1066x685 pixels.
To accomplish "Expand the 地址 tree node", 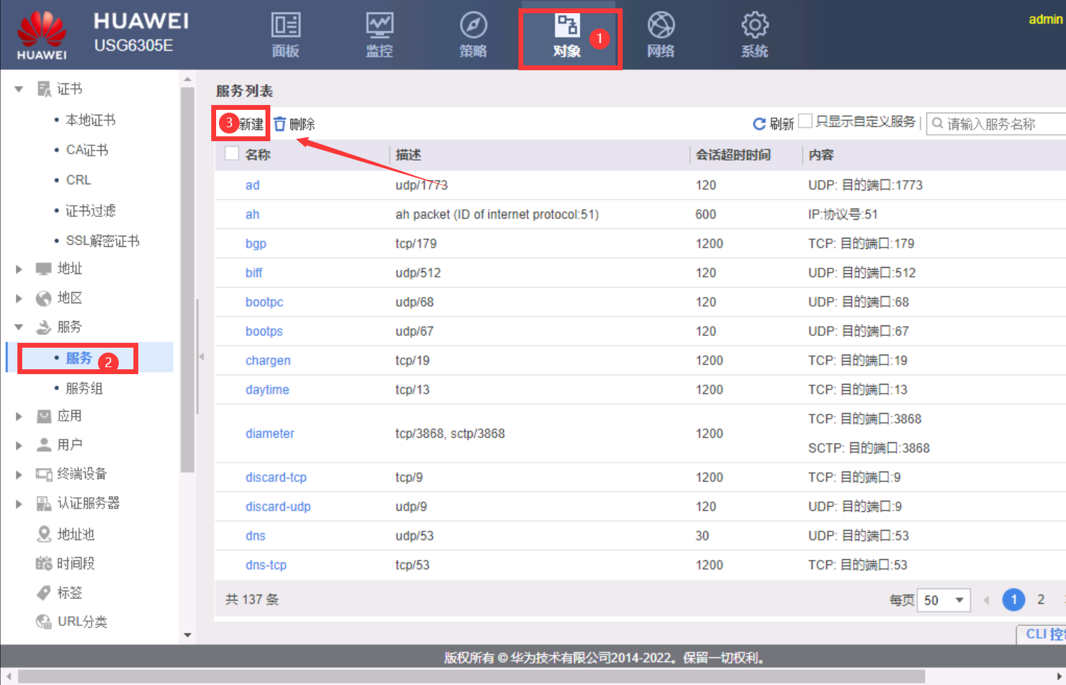I will [19, 269].
